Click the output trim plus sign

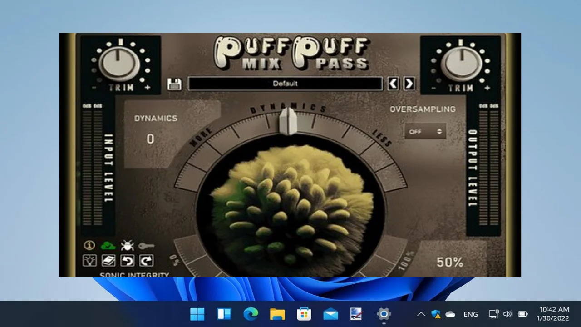487,88
